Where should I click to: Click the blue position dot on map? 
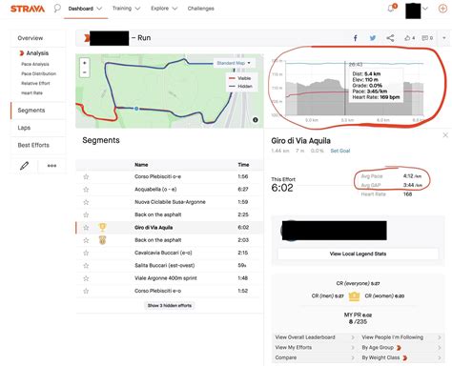[136, 109]
